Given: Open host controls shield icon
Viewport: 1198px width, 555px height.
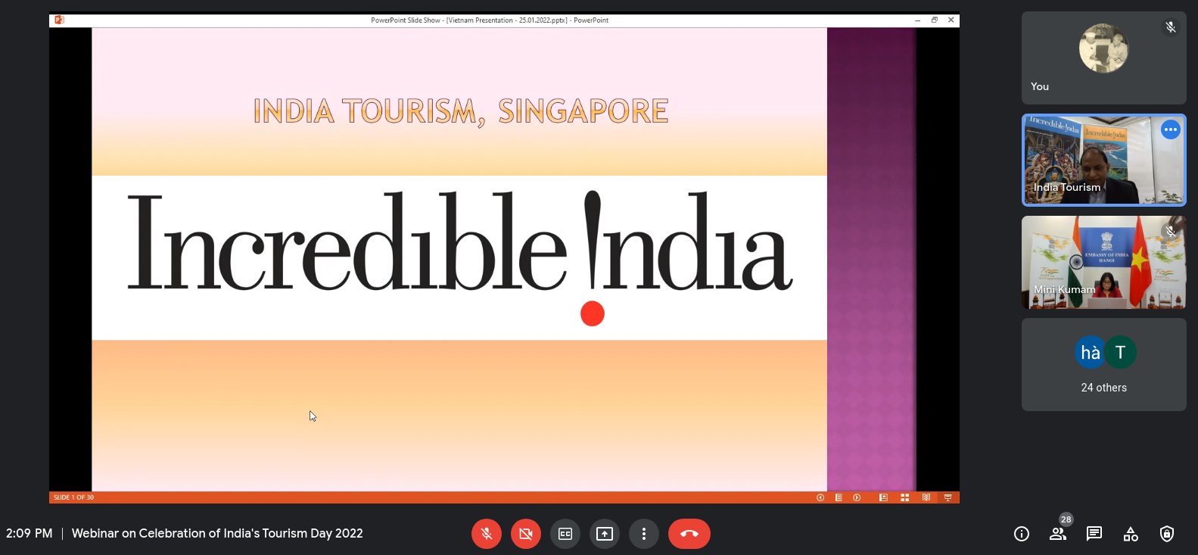Looking at the screenshot, I should tap(1167, 534).
